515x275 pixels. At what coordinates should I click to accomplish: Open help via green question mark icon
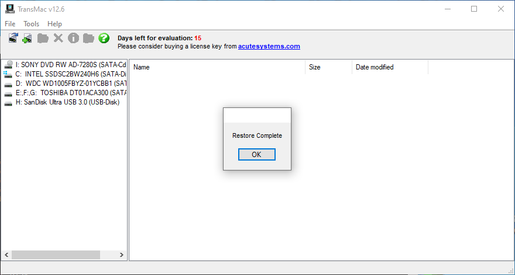tap(104, 39)
